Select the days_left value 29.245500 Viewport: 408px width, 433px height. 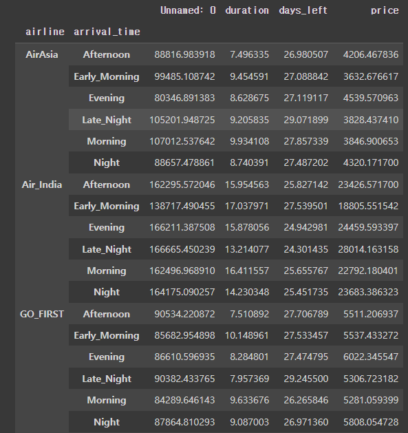click(306, 379)
